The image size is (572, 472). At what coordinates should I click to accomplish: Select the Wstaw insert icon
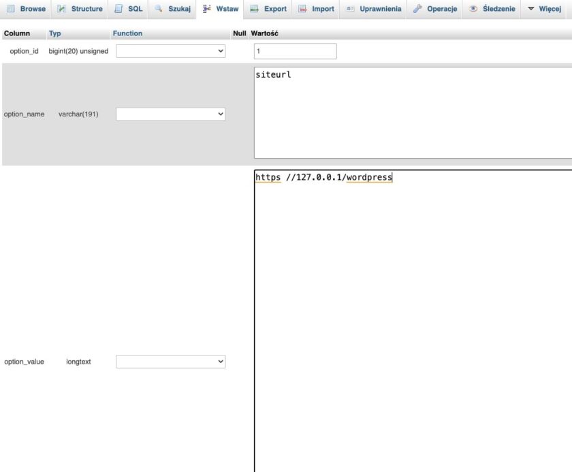[x=206, y=9]
